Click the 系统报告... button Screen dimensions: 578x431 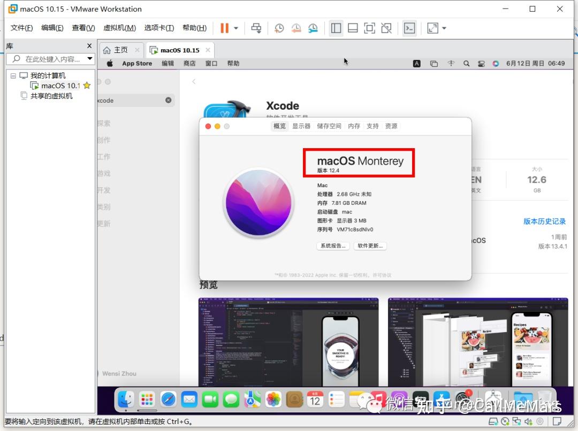tap(333, 245)
